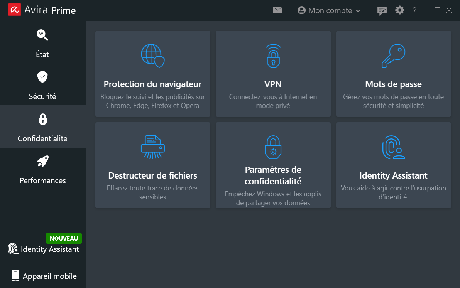Click the feedback speech-bubble icon
Viewport: 460px width, 288px height.
[382, 10]
